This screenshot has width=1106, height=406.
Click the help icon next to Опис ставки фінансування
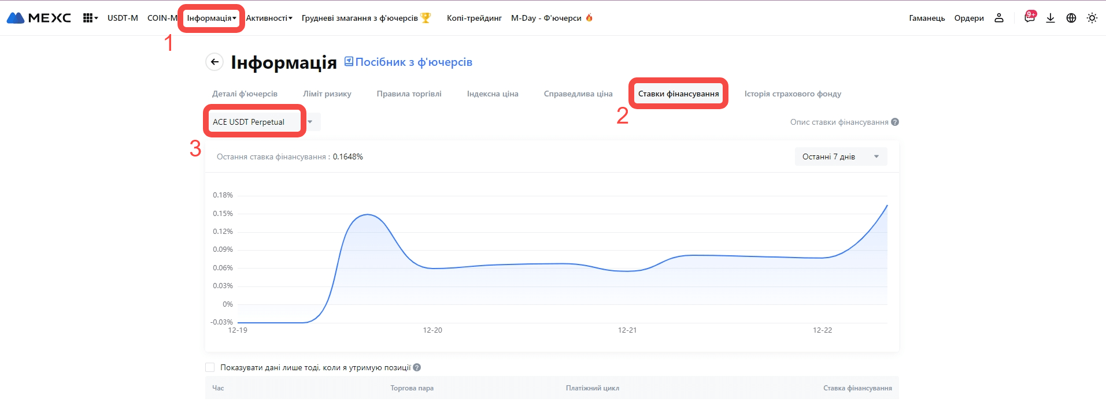pos(895,122)
